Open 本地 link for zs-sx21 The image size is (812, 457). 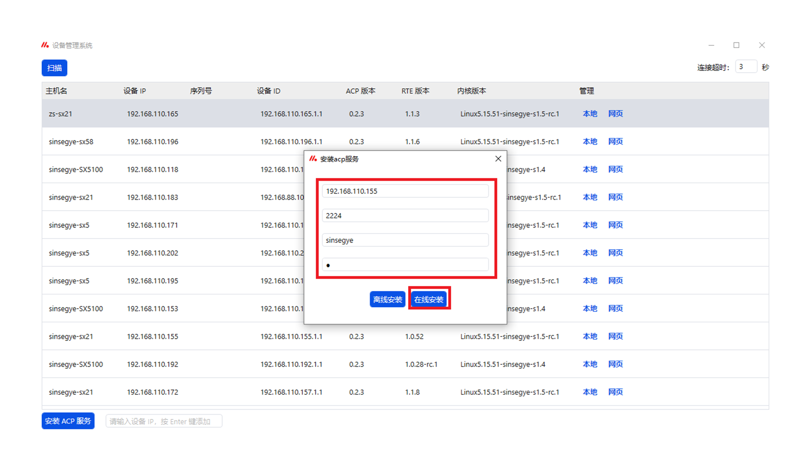590,113
